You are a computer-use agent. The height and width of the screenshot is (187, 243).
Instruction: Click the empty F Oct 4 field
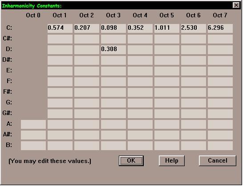[x=140, y=82]
